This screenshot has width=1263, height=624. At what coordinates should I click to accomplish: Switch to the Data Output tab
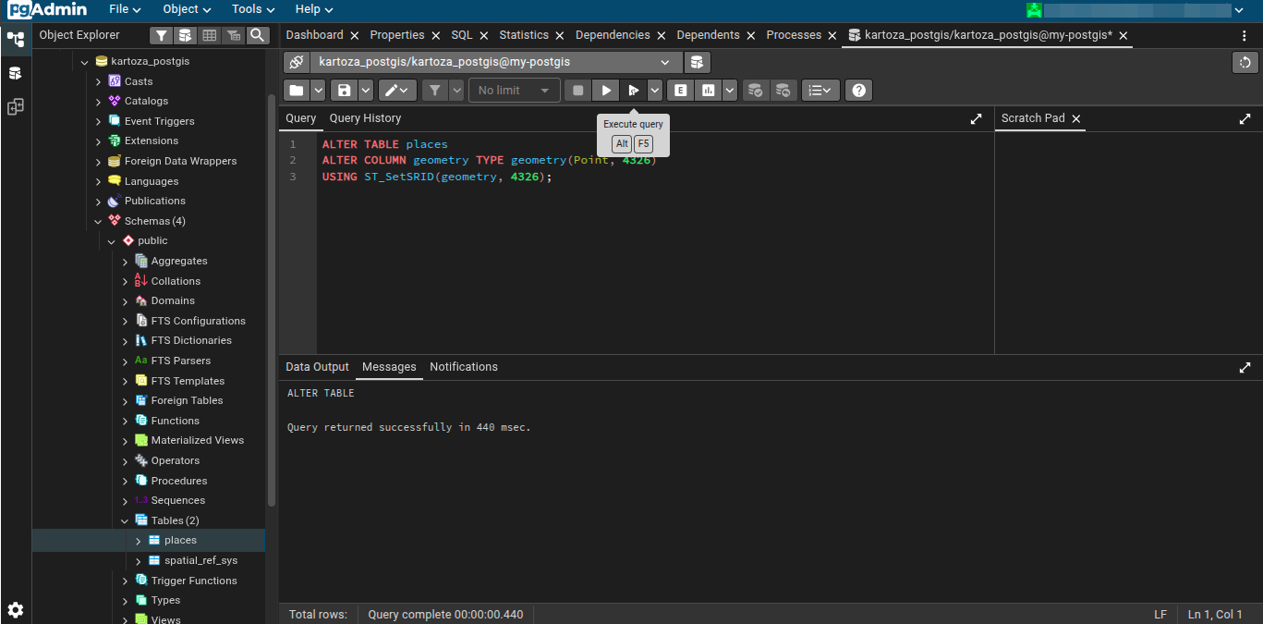click(317, 367)
